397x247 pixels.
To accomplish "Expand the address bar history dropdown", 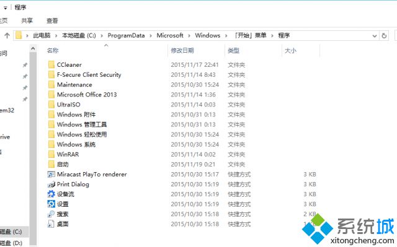I will [x=375, y=36].
